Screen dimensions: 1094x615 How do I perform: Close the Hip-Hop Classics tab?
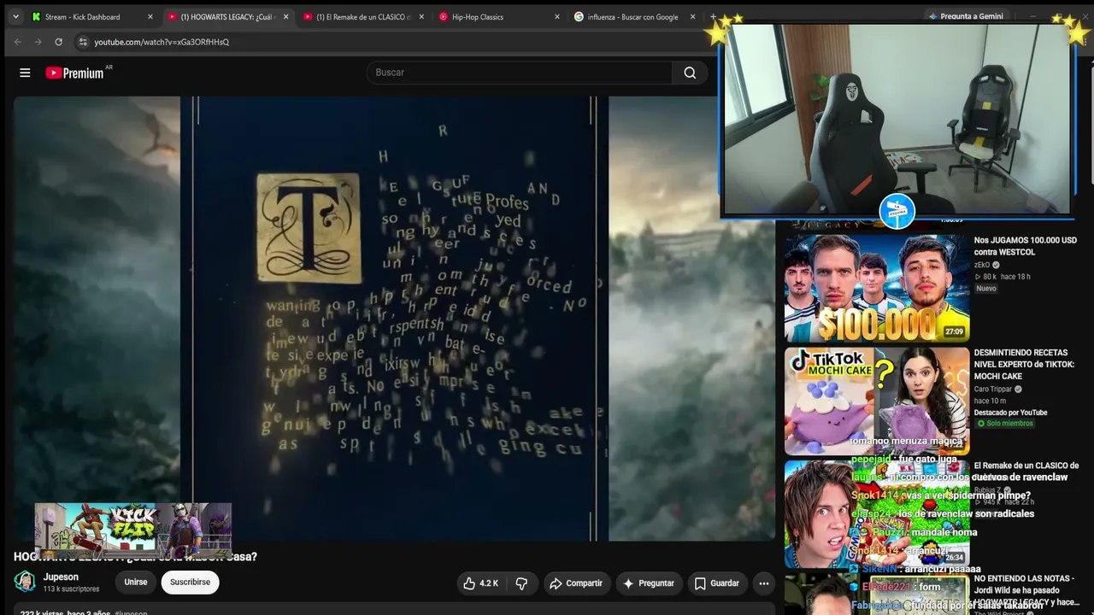(x=557, y=17)
